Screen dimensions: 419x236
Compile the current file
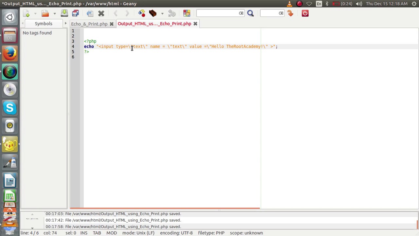(x=141, y=13)
